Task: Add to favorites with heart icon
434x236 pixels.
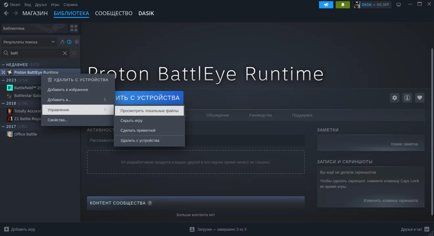Action: click(x=420, y=98)
